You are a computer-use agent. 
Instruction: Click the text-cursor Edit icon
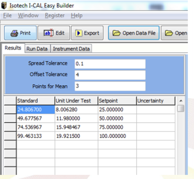[x=49, y=33]
